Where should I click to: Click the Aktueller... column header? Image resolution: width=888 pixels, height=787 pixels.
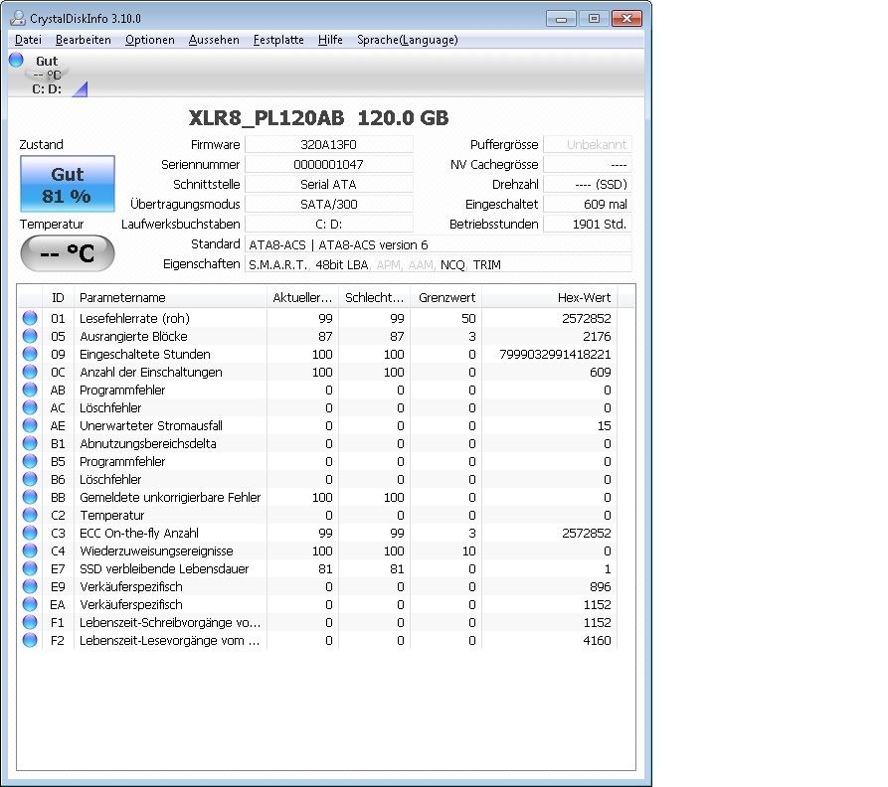coord(302,297)
